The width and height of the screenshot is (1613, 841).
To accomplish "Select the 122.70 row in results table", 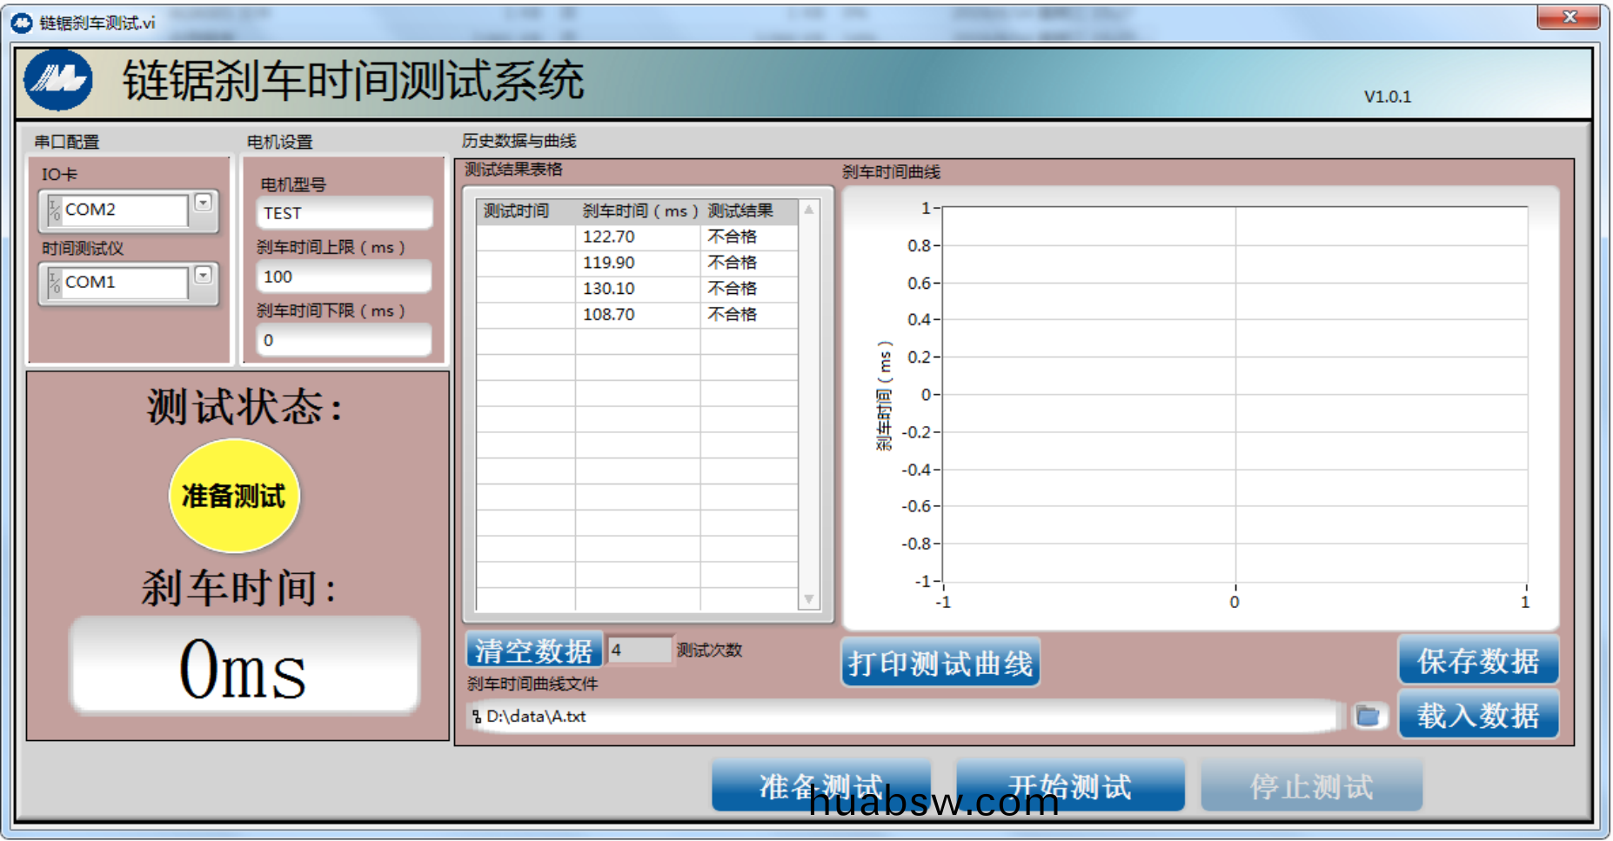I will [x=609, y=237].
